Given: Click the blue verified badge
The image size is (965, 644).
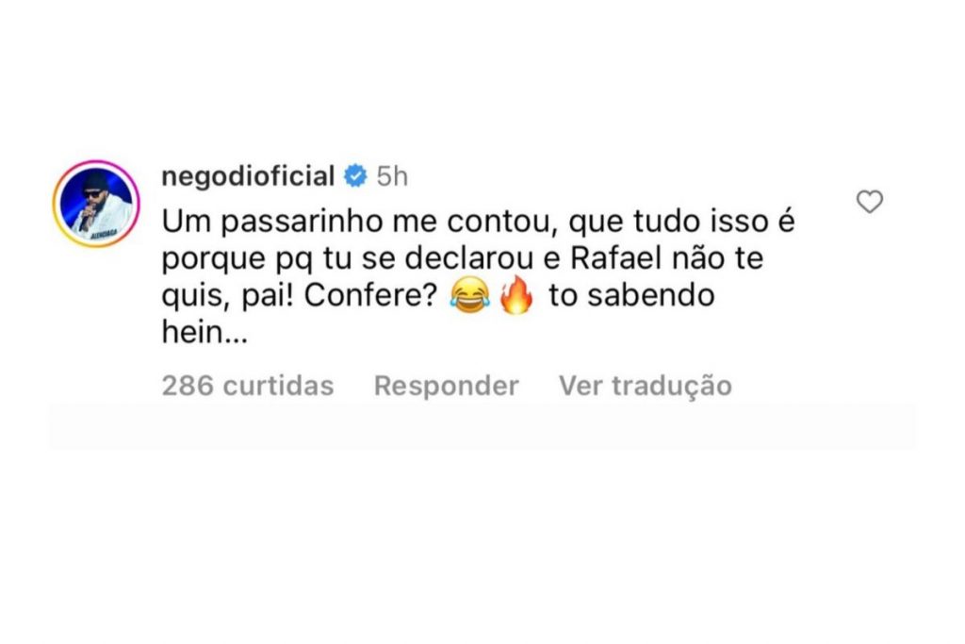Looking at the screenshot, I should (x=354, y=176).
